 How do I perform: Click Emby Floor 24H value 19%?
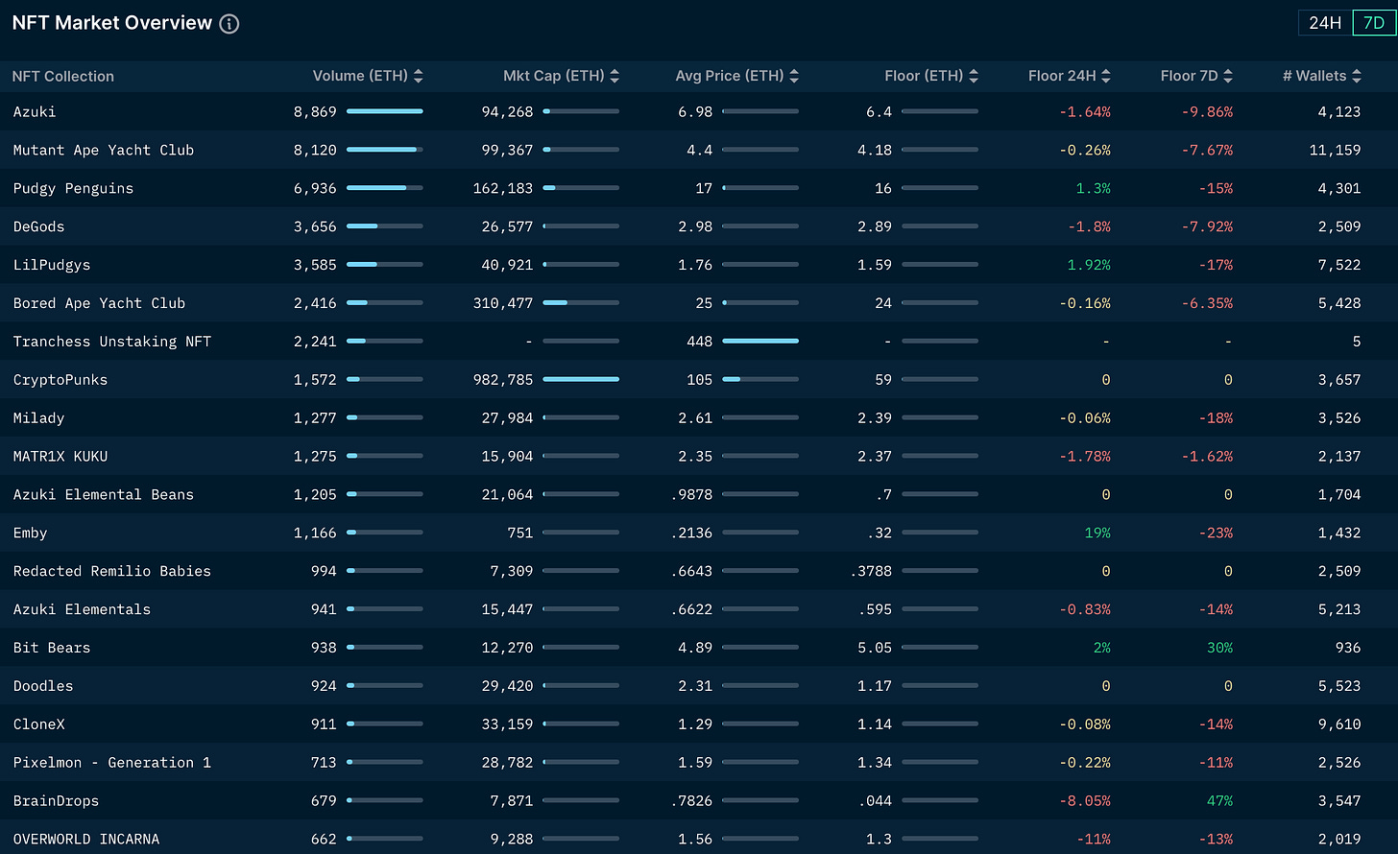coord(1097,533)
